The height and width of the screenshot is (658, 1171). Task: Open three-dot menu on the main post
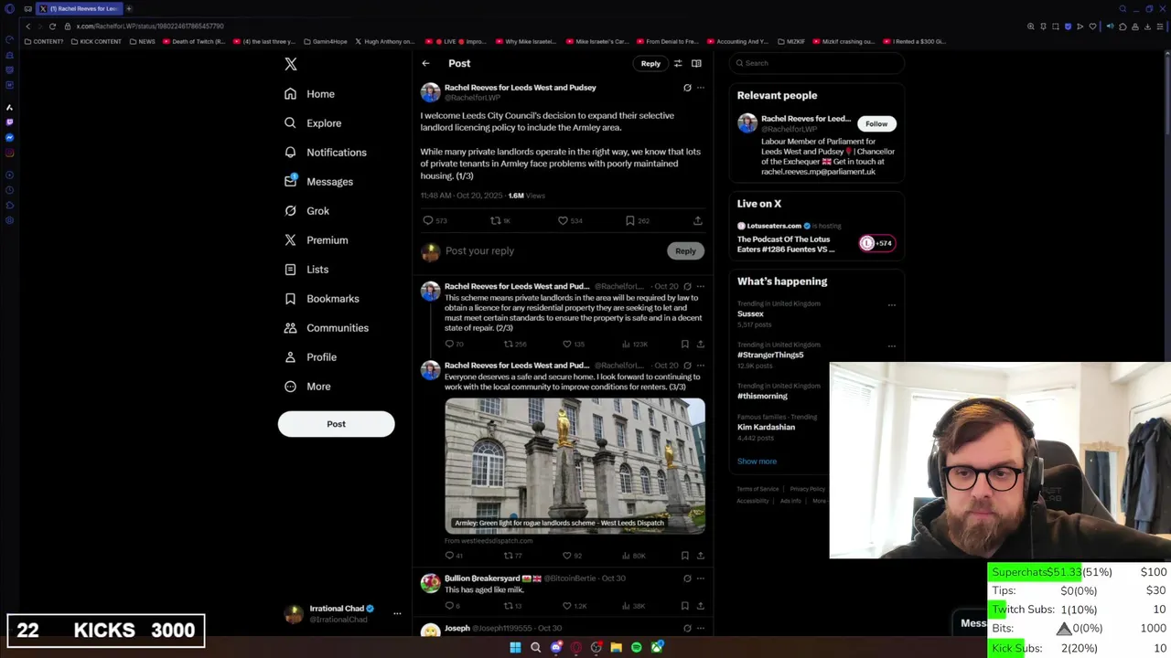tap(701, 88)
